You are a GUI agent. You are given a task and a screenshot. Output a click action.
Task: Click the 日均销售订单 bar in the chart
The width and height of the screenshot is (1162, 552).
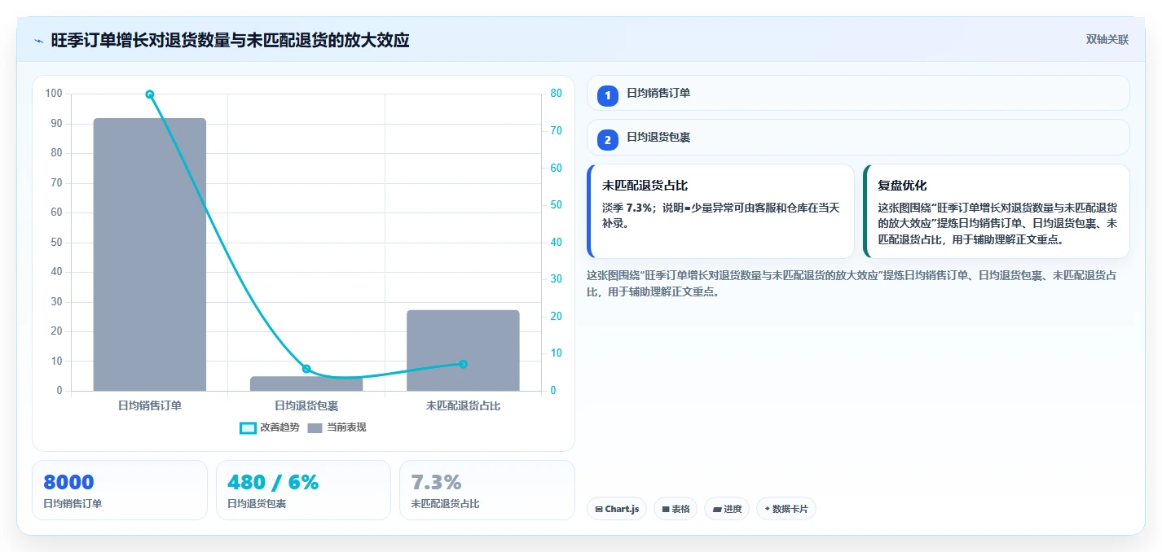pos(150,254)
